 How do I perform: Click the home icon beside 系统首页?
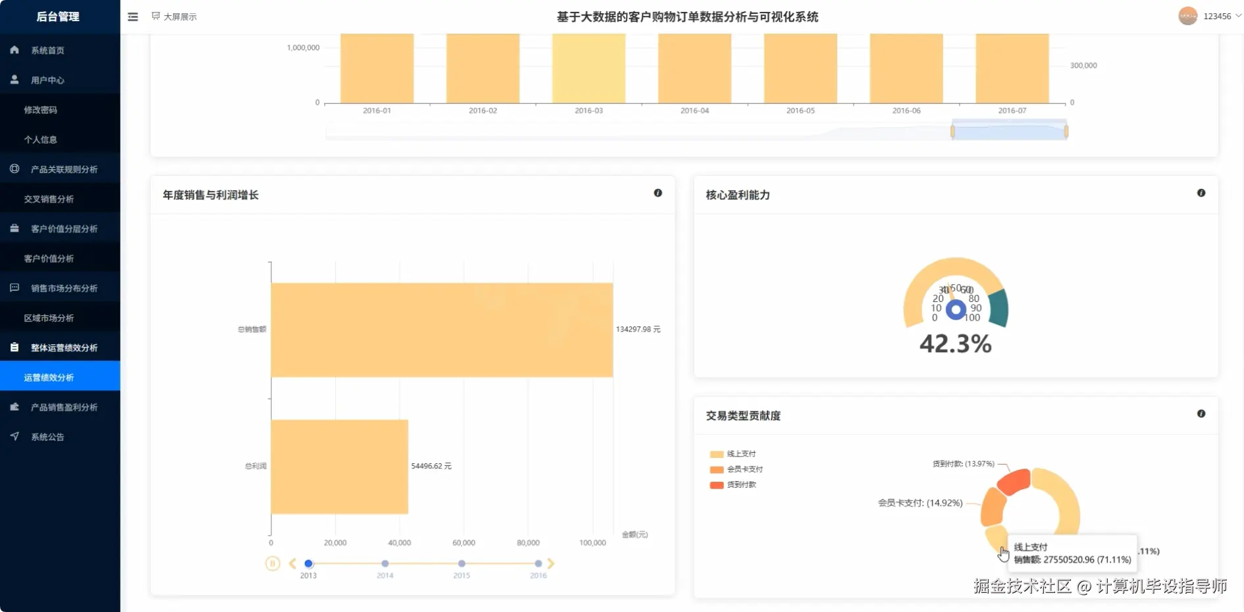coord(14,50)
